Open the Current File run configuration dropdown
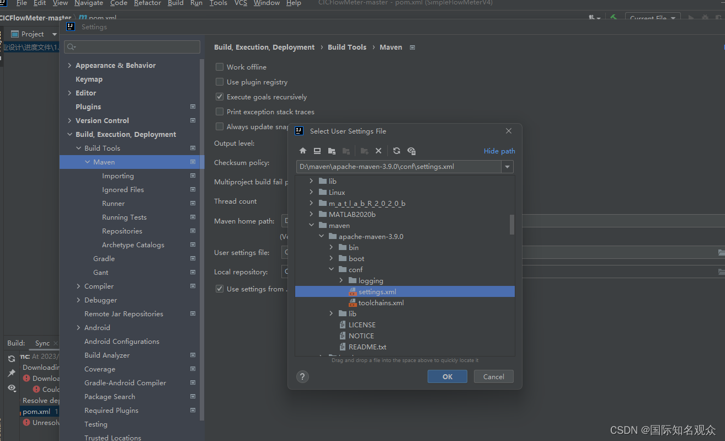The image size is (725, 441). click(x=653, y=18)
